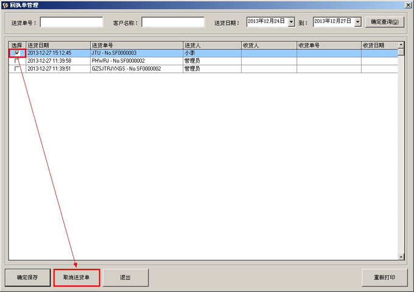Sort by the 送货日期 column header
Screen dimensions: 414x292
pos(57,45)
